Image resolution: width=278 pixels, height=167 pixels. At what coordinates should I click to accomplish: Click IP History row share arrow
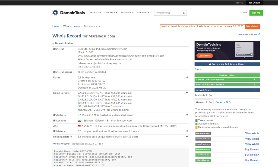tap(187, 131)
